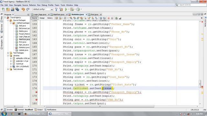Viewport: 207px width, 116px height.
Task: Click the Last Edit editor toolbar icon
Action: tap(57, 18)
